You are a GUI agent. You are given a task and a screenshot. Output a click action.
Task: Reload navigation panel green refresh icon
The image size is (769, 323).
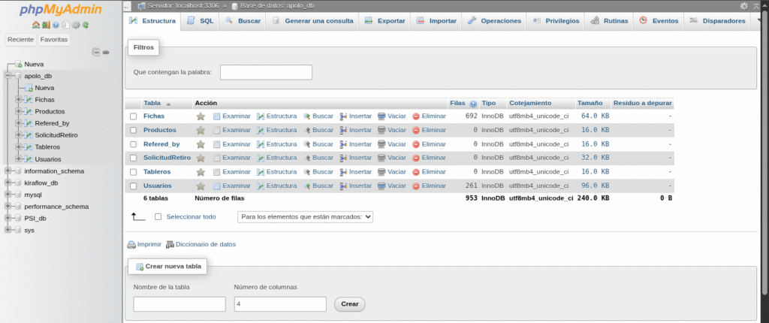tap(86, 25)
